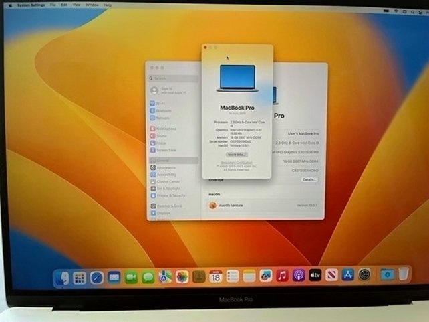Launch Safari from the Dock
The height and width of the screenshot is (322, 429).
[97, 278]
